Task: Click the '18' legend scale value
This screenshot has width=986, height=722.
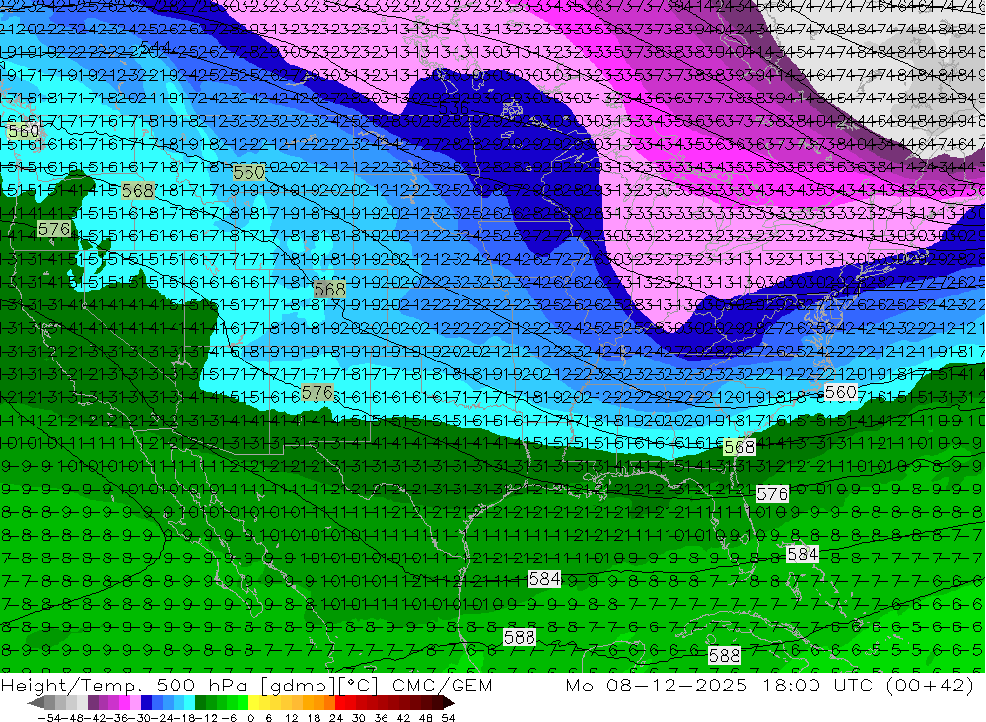Action: tap(314, 718)
